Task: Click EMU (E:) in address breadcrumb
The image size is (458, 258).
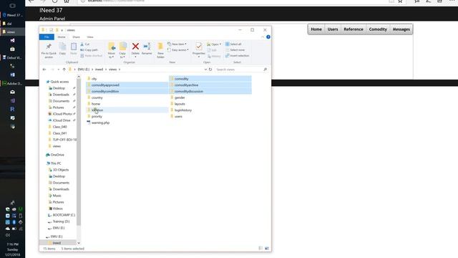Action: click(84, 70)
